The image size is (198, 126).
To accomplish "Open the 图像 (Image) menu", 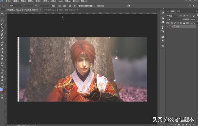I will [x=24, y=1].
